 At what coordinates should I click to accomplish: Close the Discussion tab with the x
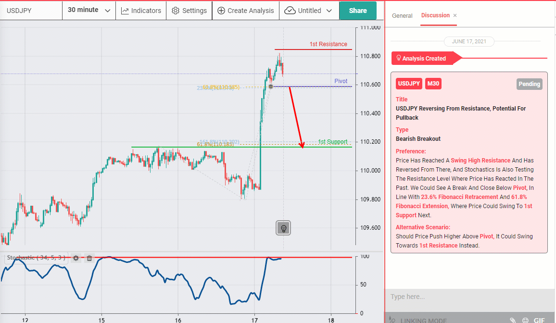coord(455,15)
